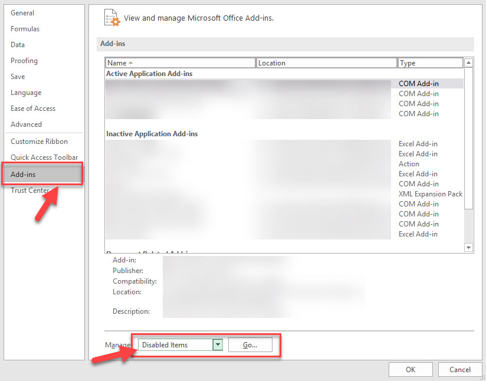
Task: Choose Ease of Access category
Action: (33, 109)
